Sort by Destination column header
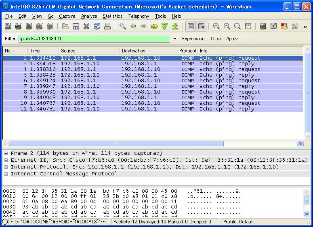 pyautogui.click(x=149, y=51)
